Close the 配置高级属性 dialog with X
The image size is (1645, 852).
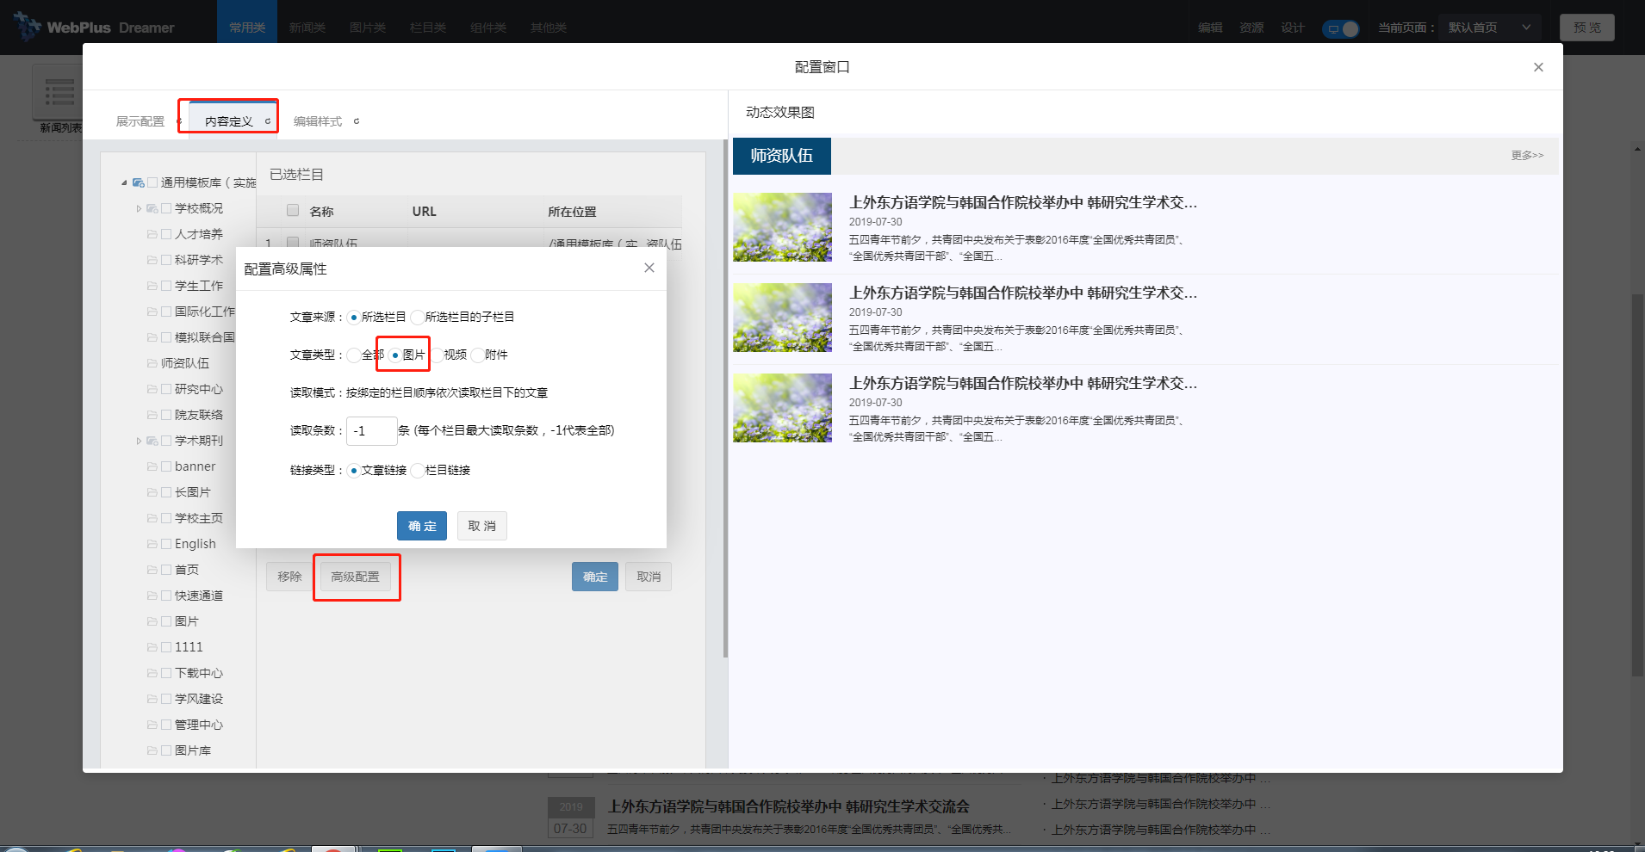pos(649,268)
